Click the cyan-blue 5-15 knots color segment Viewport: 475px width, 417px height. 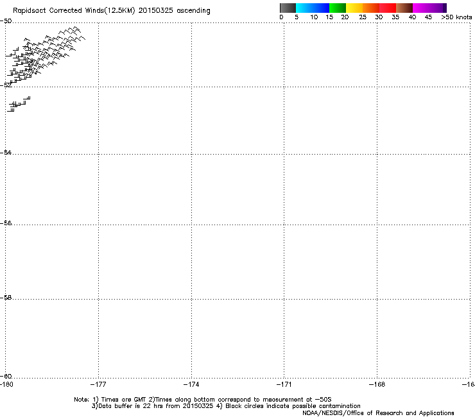[x=313, y=8]
